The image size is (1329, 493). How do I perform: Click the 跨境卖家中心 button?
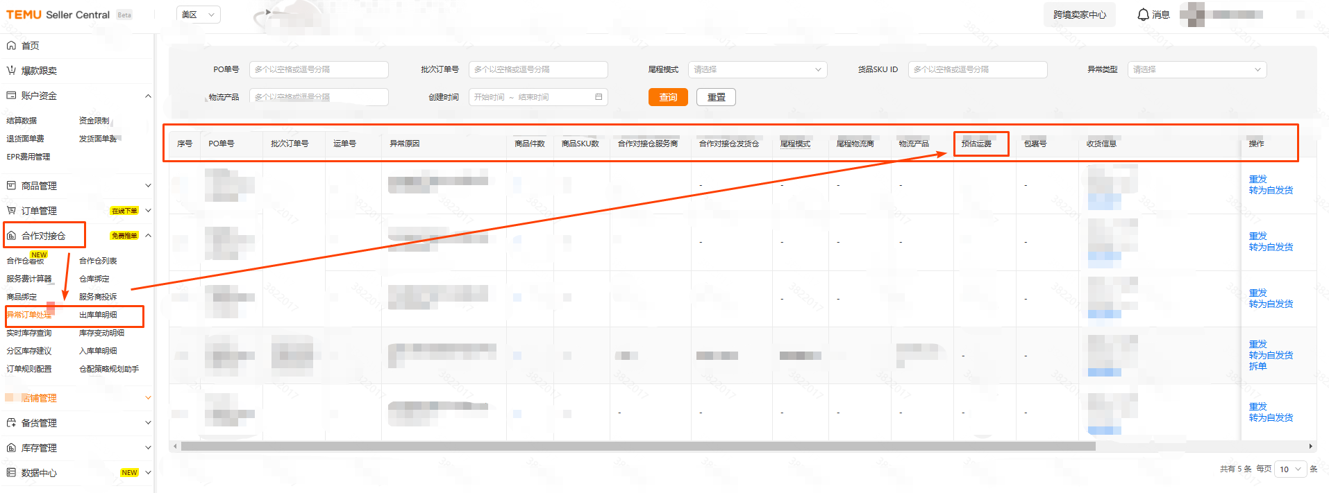coord(1080,15)
